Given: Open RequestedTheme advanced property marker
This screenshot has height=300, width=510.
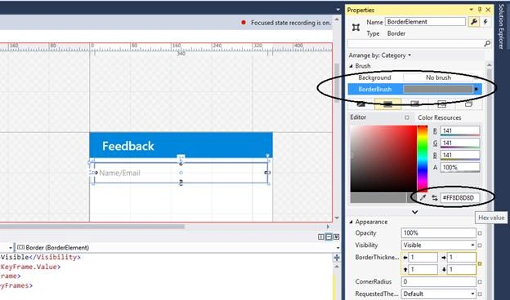Looking at the screenshot, I should [480, 293].
